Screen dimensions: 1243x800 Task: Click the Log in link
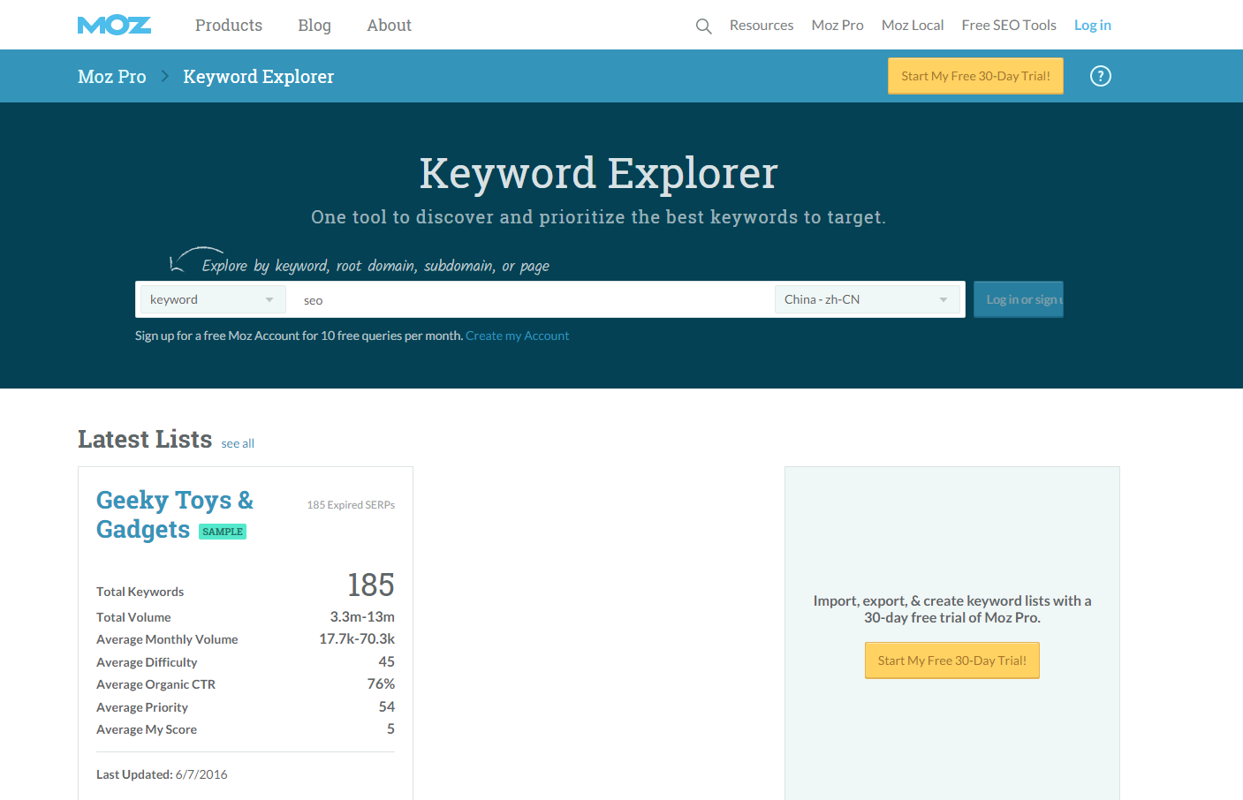click(1093, 26)
